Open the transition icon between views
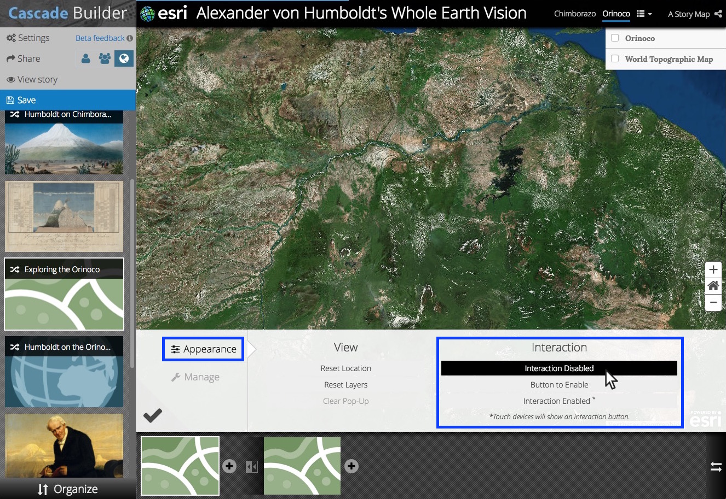The height and width of the screenshot is (499, 726). pos(252,467)
